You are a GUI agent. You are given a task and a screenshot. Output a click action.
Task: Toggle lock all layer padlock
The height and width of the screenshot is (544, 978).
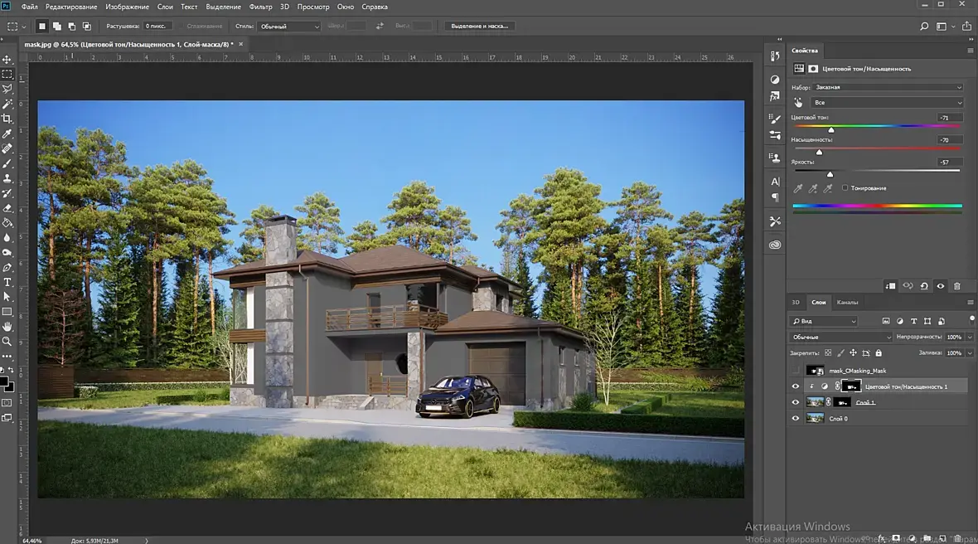879,353
